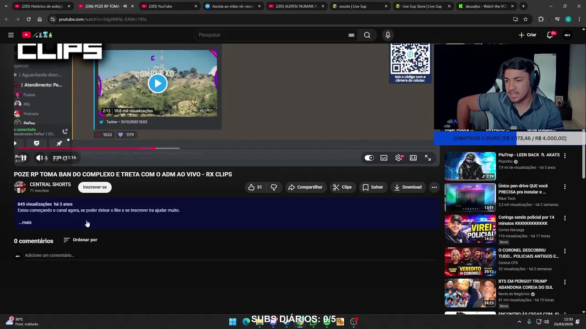Open the on-screen keyboard in search box
The image size is (586, 329).
(351, 35)
